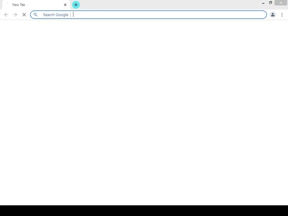Image resolution: width=288 pixels, height=216 pixels.
Task: Focus the Search Google address bar
Action: coord(148,15)
